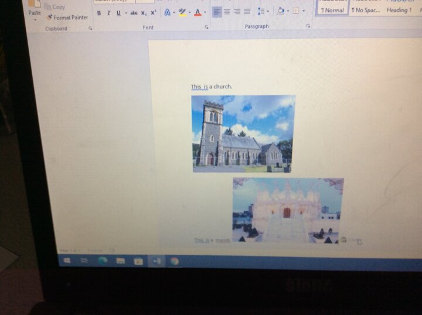Click the Copy button
The image size is (422, 315).
pyautogui.click(x=58, y=7)
